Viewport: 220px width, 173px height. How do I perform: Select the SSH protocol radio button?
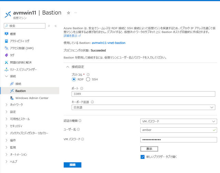click(x=88, y=79)
